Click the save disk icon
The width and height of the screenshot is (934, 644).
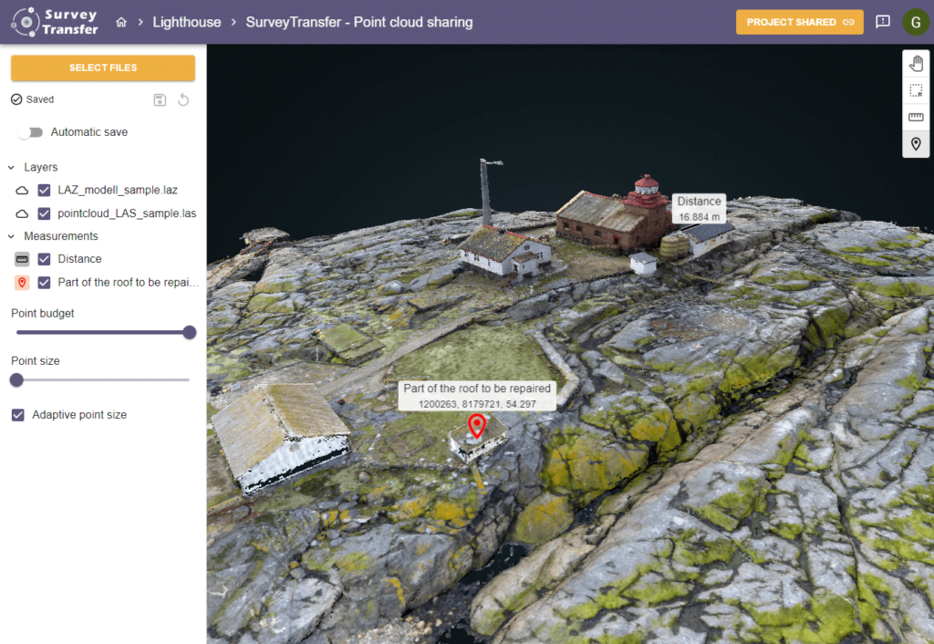point(160,100)
